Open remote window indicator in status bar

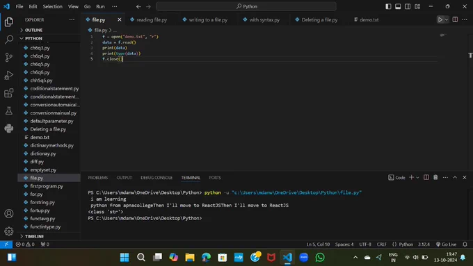click(x=6, y=244)
